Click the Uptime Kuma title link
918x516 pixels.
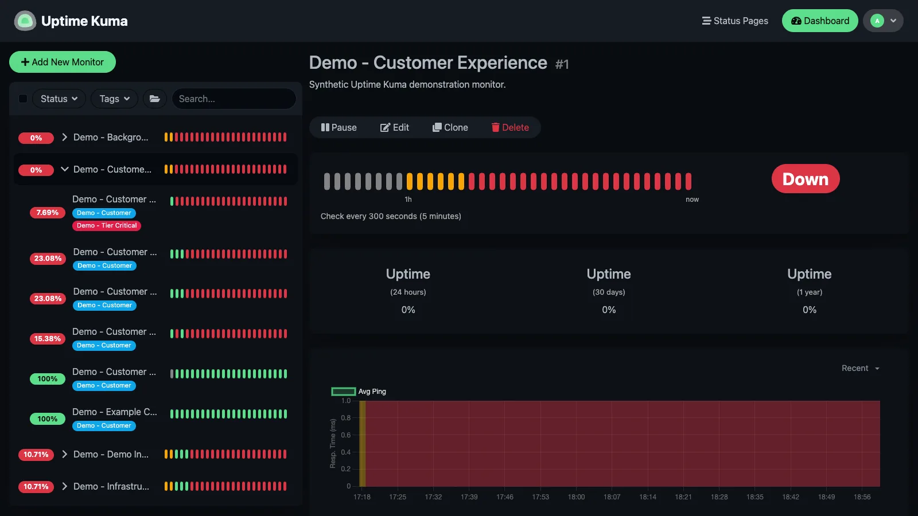(84, 21)
